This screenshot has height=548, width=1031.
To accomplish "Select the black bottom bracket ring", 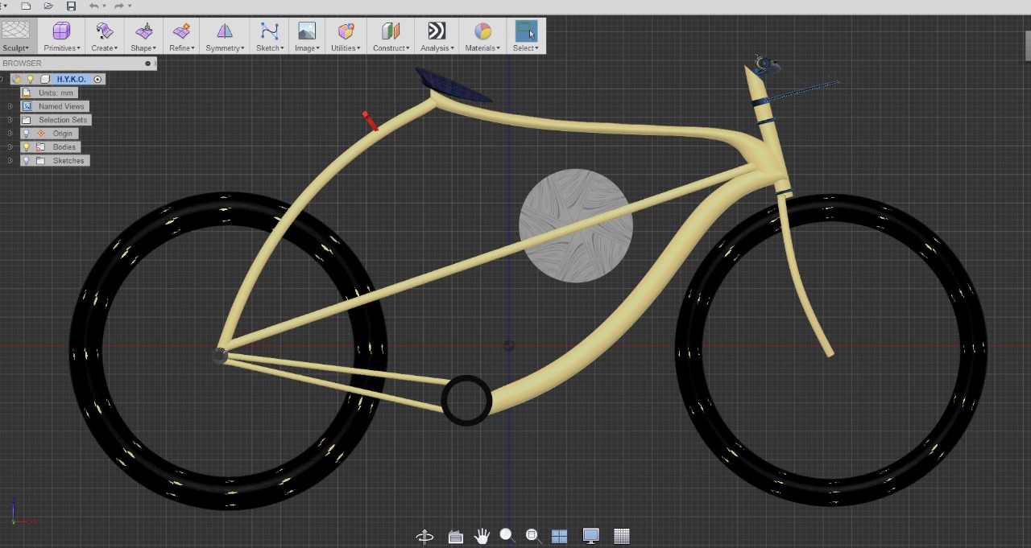I will point(466,400).
